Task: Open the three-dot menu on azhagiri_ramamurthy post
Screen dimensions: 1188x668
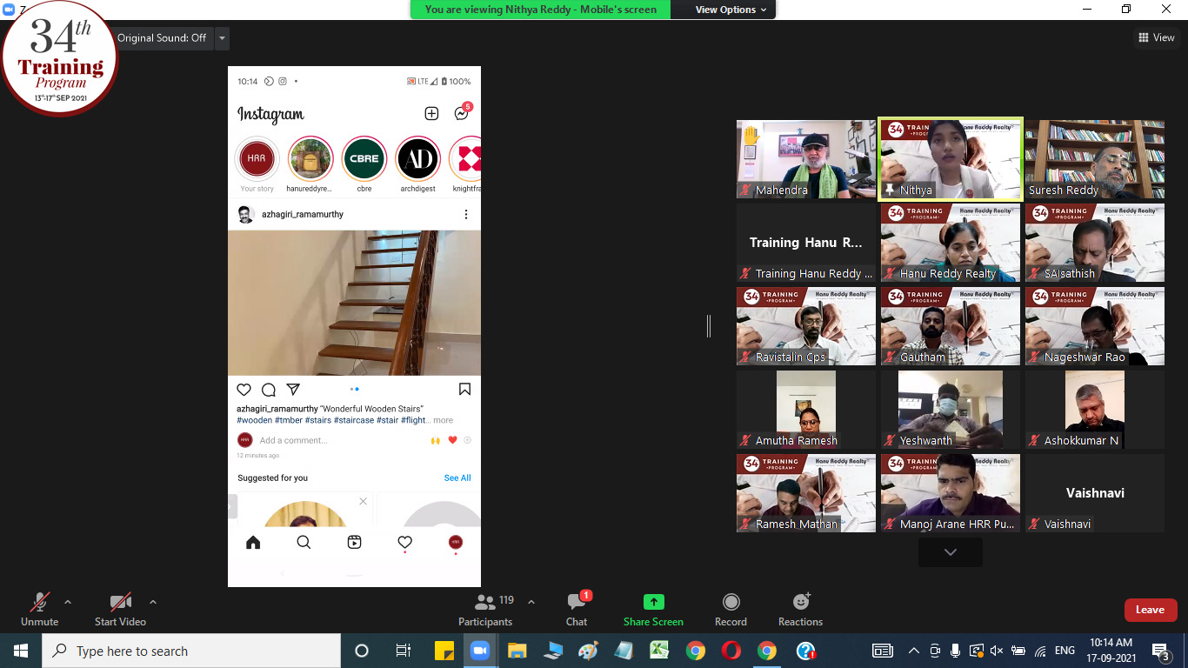Action: (x=465, y=214)
